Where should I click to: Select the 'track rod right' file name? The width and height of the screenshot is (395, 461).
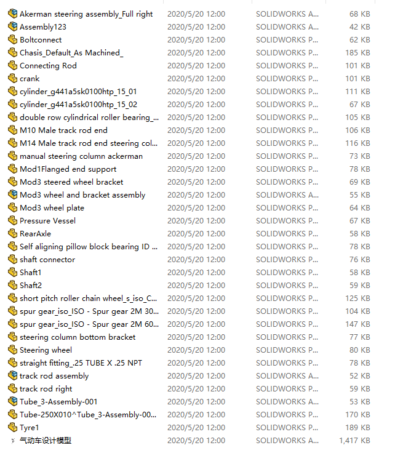[46, 388]
